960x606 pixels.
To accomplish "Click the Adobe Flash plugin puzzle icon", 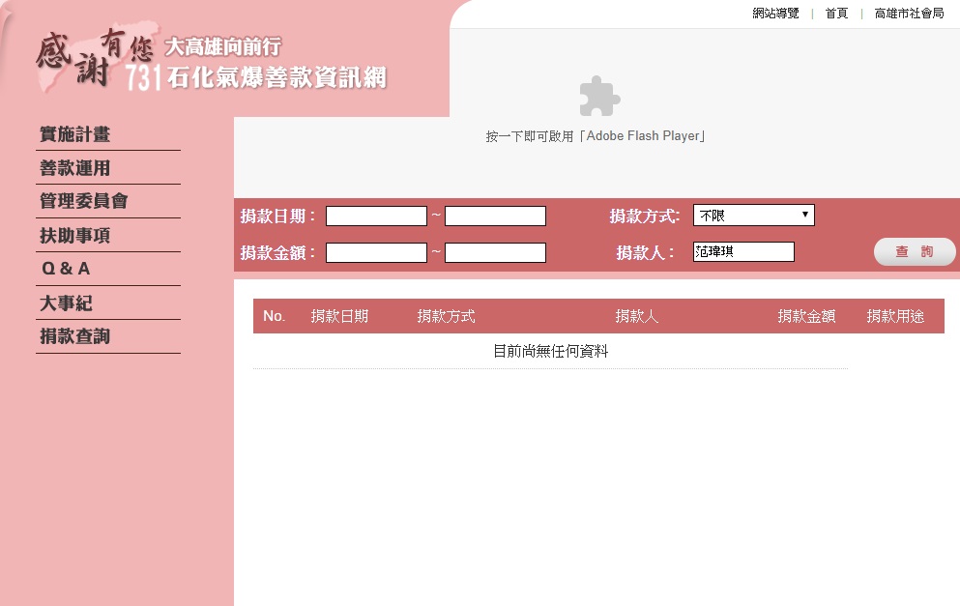I will coord(599,97).
